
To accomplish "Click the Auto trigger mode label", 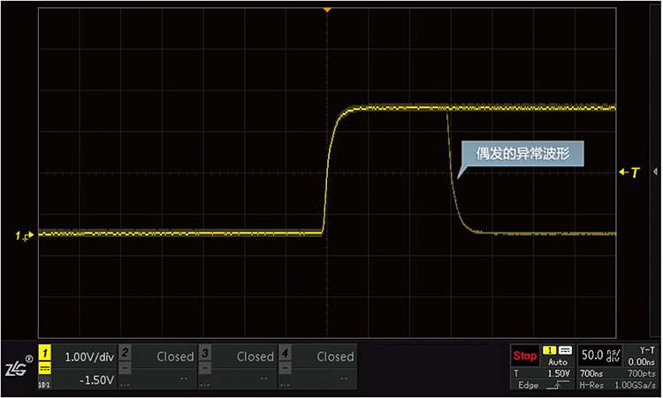I will [558, 362].
